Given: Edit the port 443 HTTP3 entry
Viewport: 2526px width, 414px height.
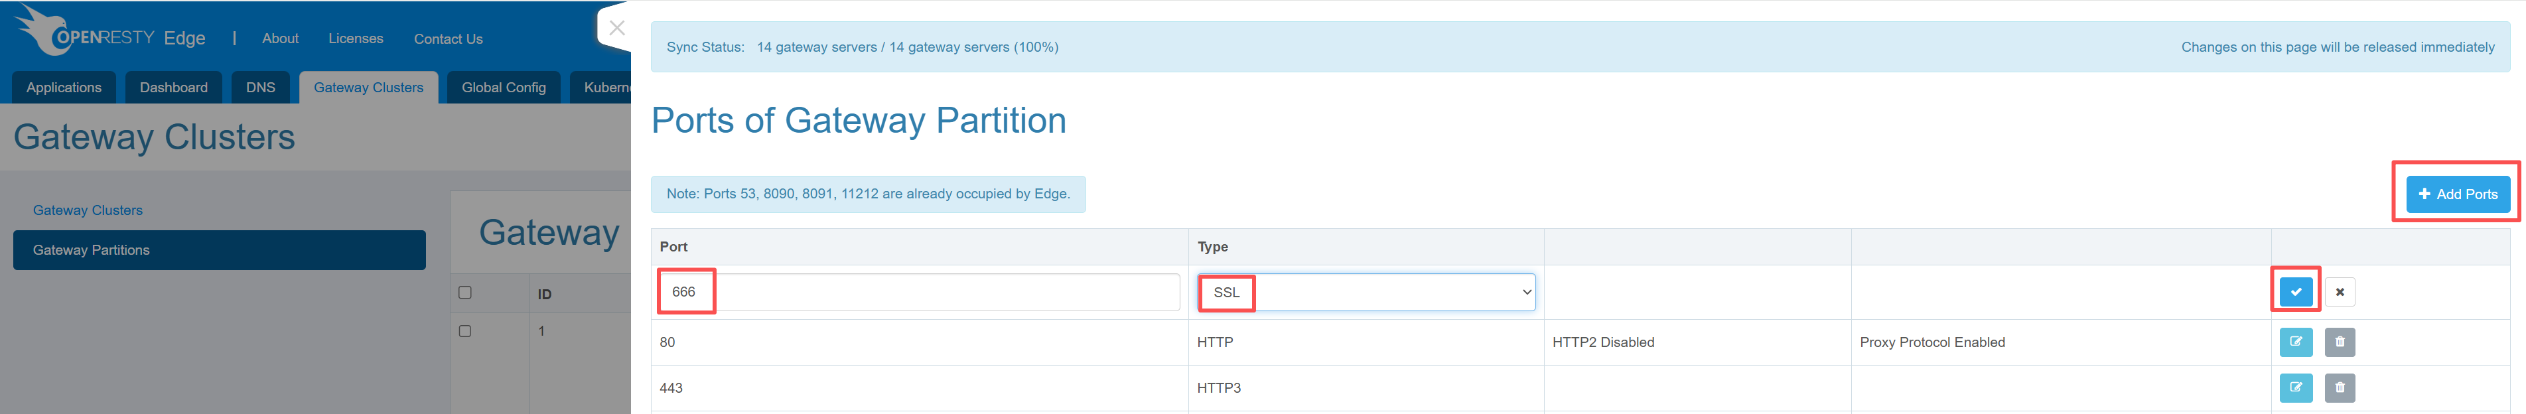Looking at the screenshot, I should [x=2294, y=387].
